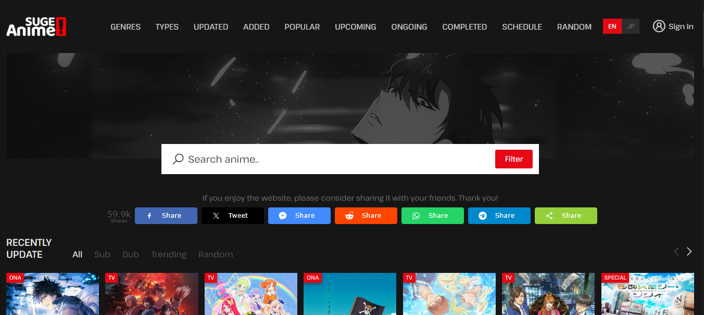The height and width of the screenshot is (315, 704).
Task: Click the AnimeSuge logo
Action: (x=36, y=27)
